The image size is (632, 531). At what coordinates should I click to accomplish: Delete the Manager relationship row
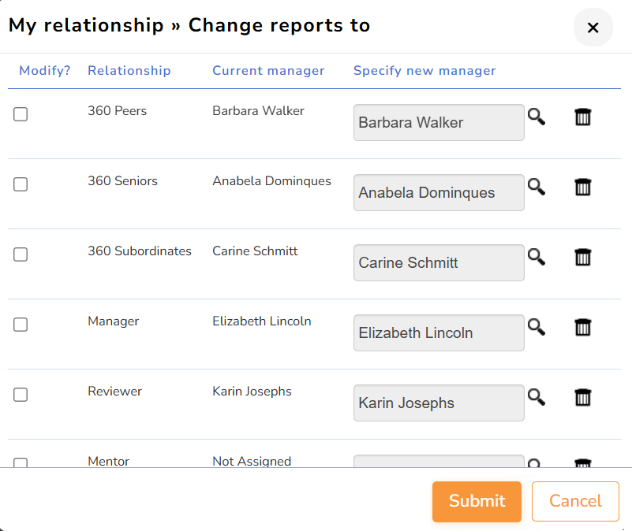pyautogui.click(x=583, y=328)
